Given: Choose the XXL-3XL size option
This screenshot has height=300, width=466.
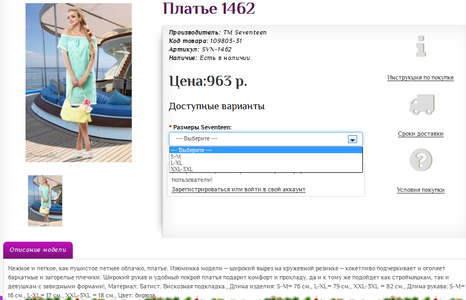Looking at the screenshot, I should [182, 169].
